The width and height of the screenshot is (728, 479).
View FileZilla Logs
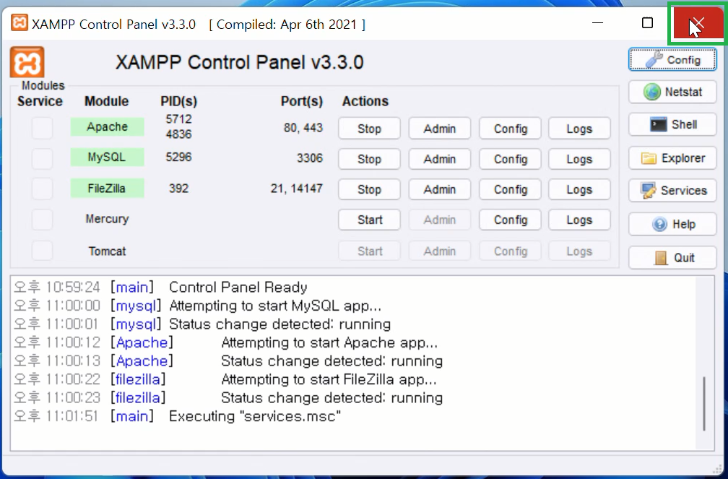pyautogui.click(x=579, y=189)
